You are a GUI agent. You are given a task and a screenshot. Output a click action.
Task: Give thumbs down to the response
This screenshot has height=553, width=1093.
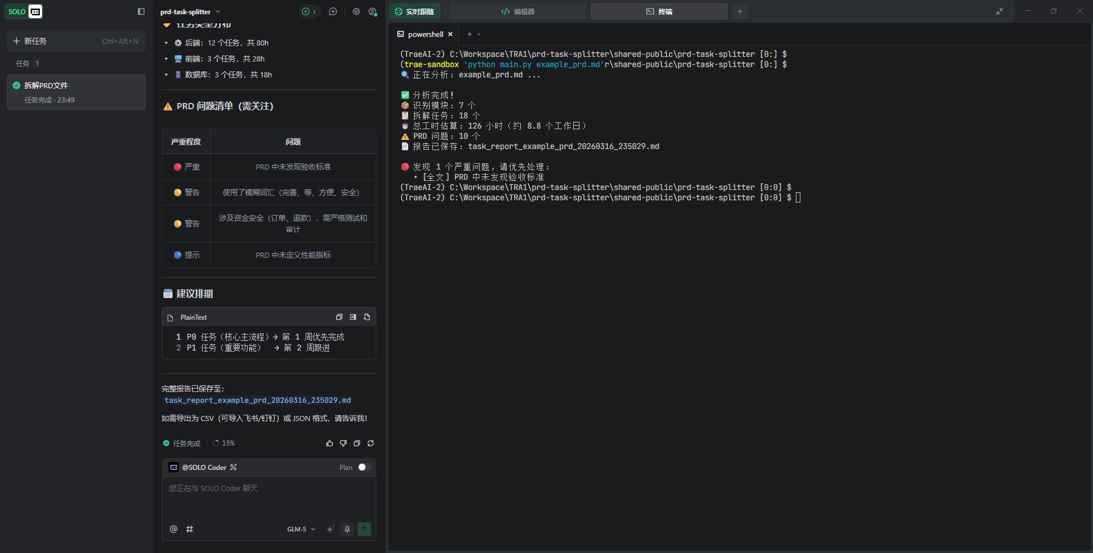click(343, 443)
